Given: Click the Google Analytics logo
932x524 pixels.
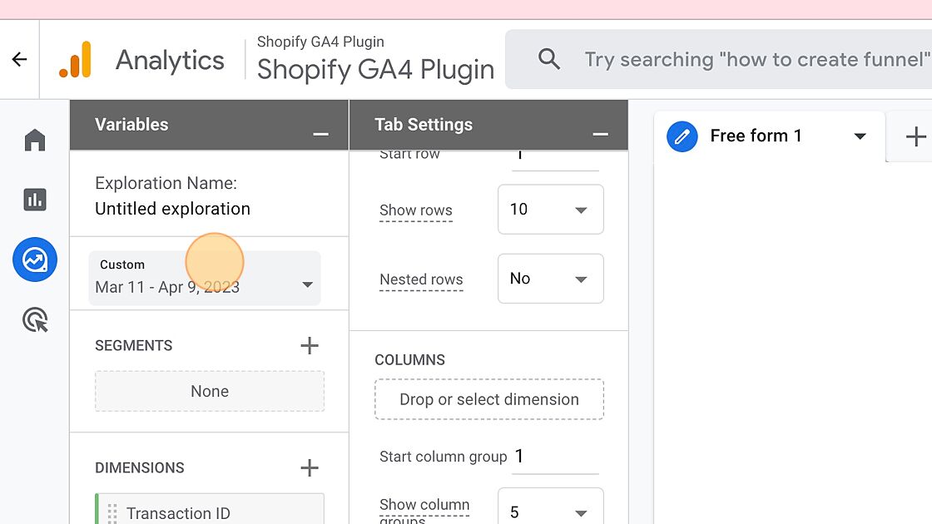Looking at the screenshot, I should [75, 61].
